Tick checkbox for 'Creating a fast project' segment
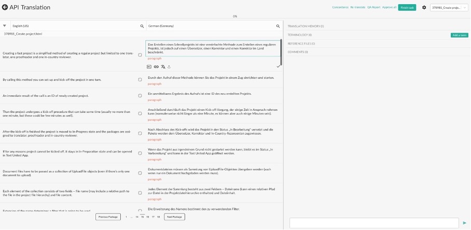This screenshot has width=471, height=230. click(x=140, y=55)
